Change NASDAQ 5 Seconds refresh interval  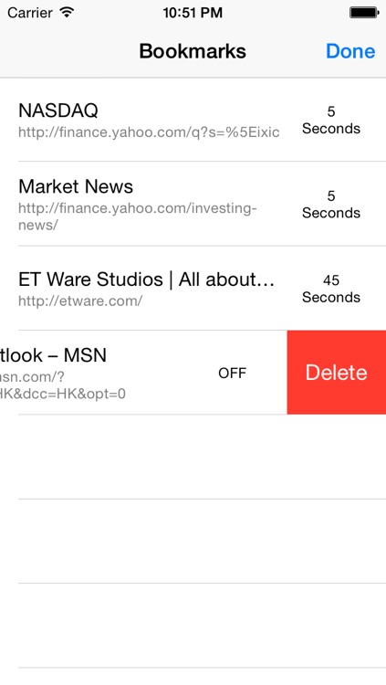tap(331, 120)
